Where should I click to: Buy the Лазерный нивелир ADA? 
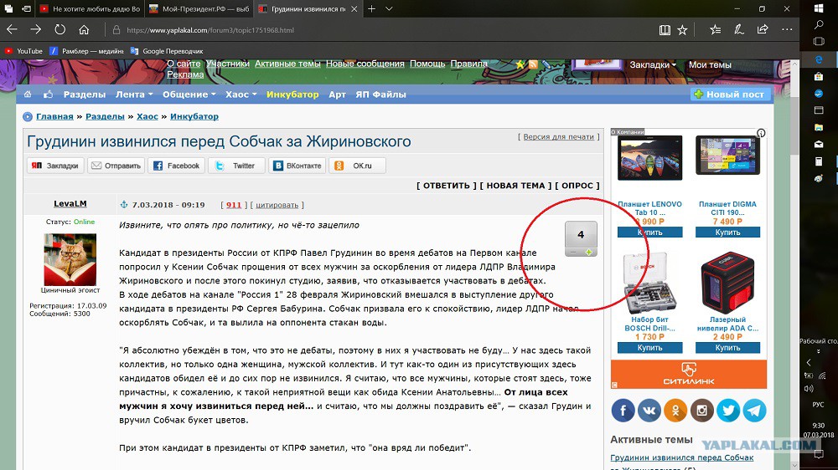pos(727,347)
